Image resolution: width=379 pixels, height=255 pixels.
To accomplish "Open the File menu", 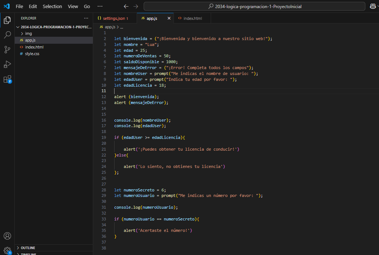I will tap(19, 7).
